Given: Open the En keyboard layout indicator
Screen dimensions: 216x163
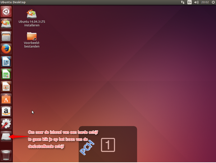Looking at the screenshot, I should click(189, 2).
